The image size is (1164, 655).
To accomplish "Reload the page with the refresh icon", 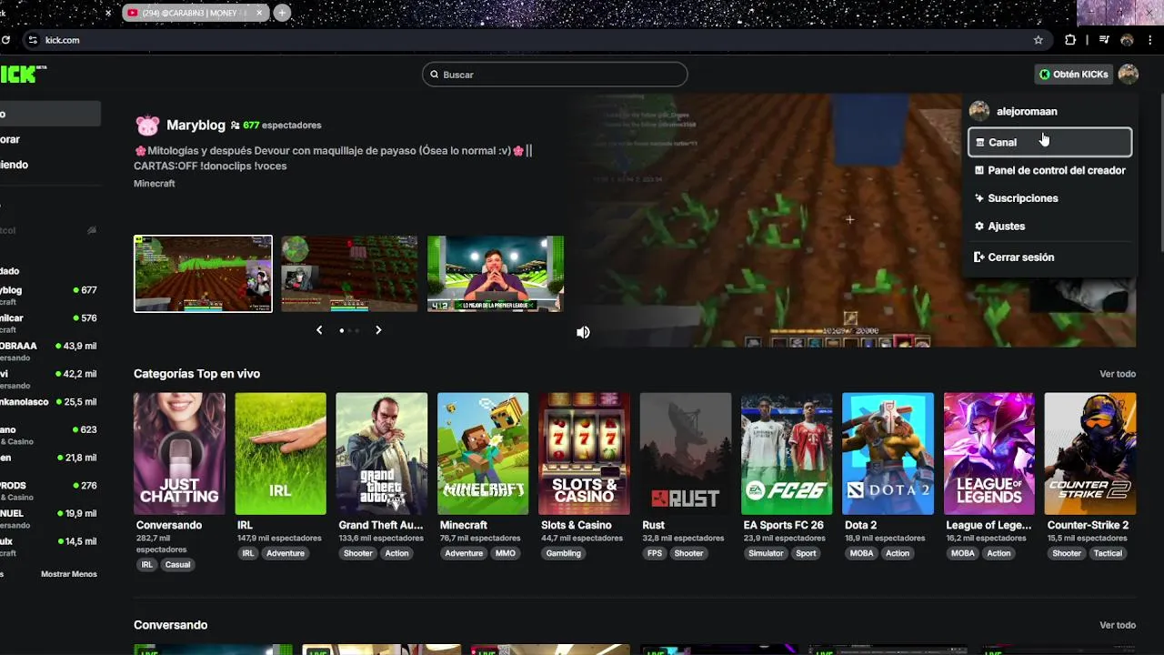I will [x=5, y=40].
